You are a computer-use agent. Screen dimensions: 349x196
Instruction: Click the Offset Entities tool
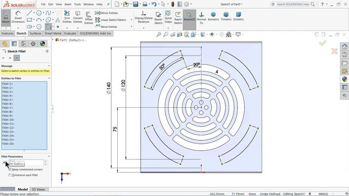(x=88, y=18)
